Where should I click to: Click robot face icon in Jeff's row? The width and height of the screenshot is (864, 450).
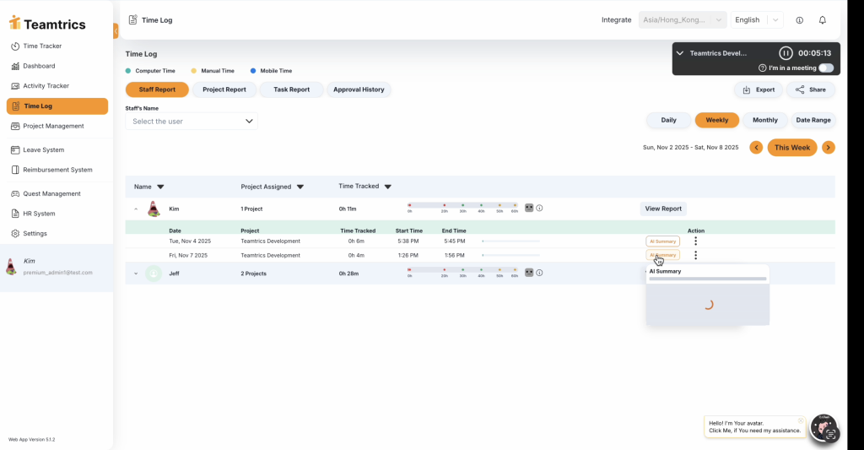529,273
